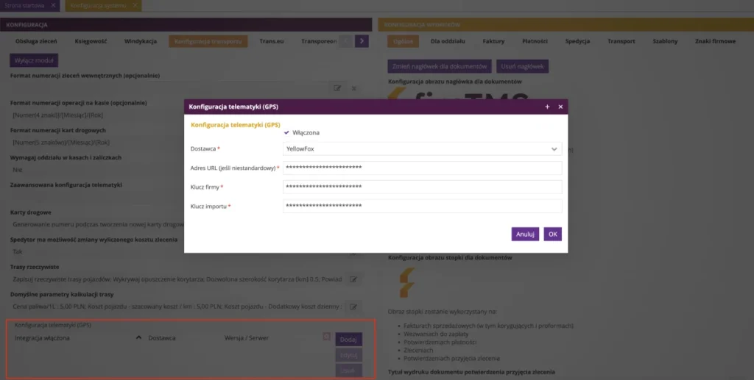Click the Wersja / Serwer column header
This screenshot has width=754, height=380.
pos(247,338)
